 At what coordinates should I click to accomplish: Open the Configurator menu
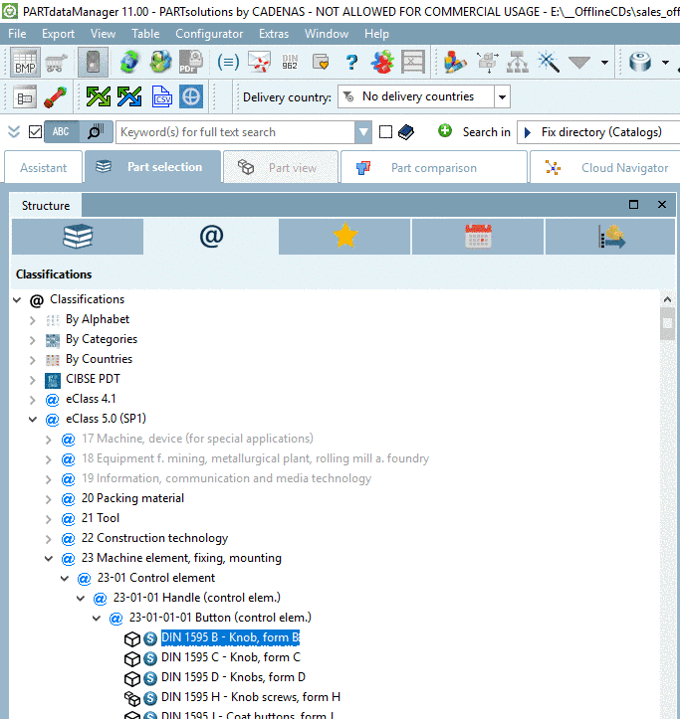click(209, 34)
